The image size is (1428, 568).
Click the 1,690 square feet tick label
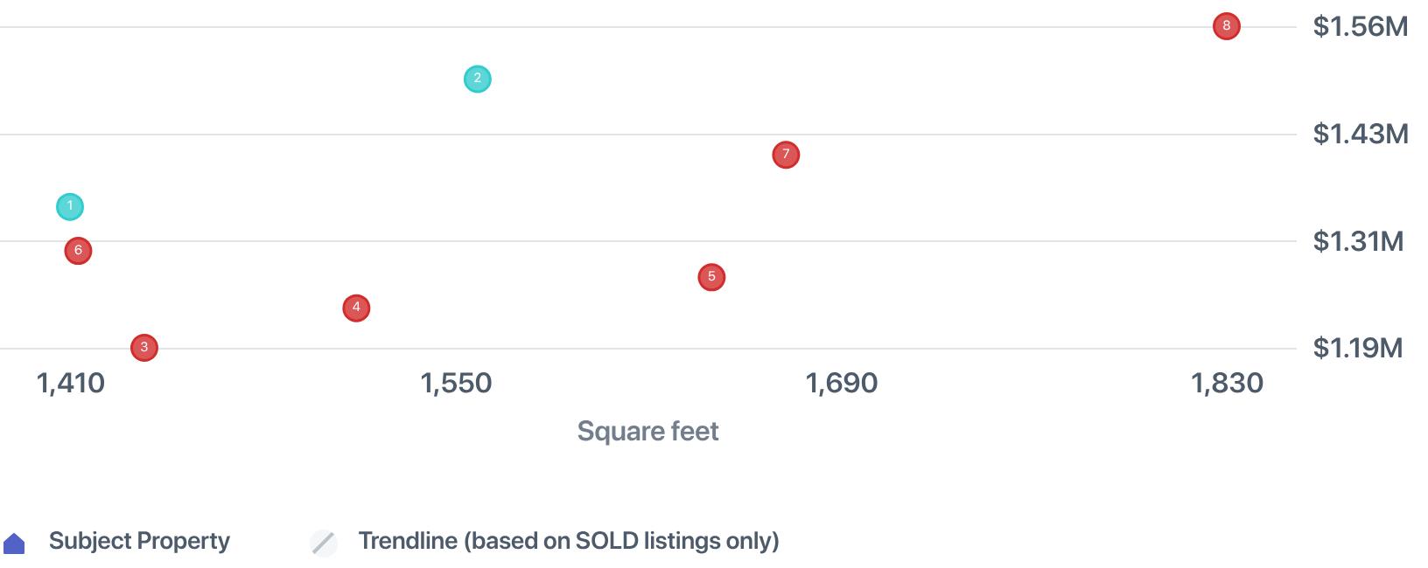click(841, 383)
